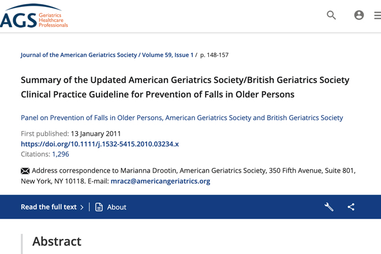Image resolution: width=381 pixels, height=254 pixels.
Task: Open the article tools wrench icon
Action: (329, 207)
